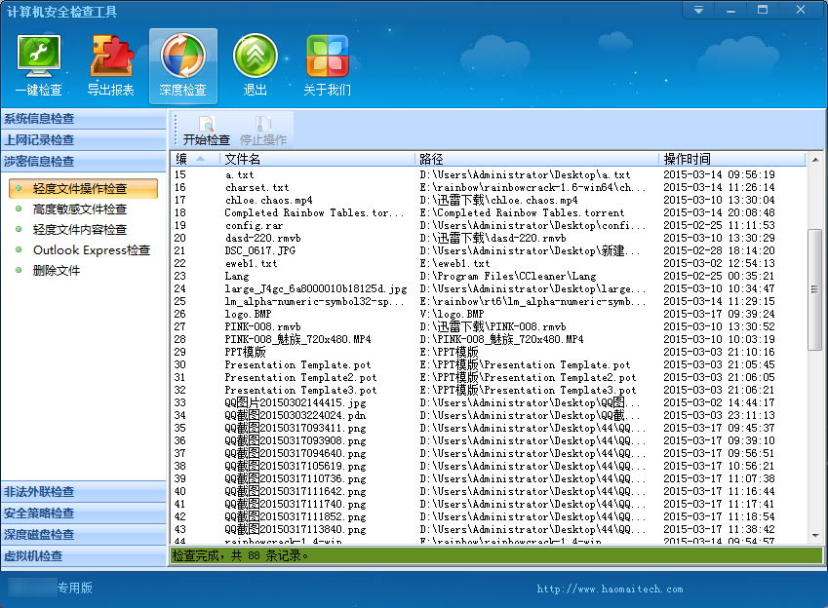Select the 深度检查 deep check icon
Image resolution: width=828 pixels, height=608 pixels.
tap(183, 66)
